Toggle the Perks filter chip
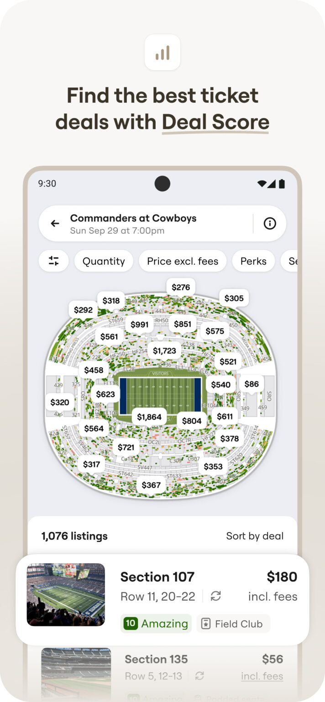 click(x=253, y=261)
